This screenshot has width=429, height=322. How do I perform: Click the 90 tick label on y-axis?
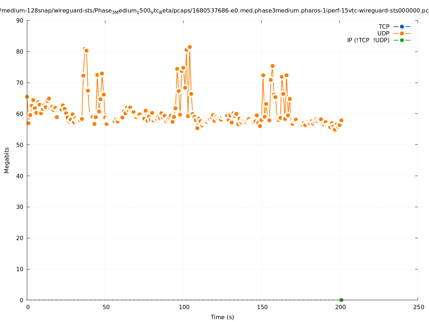20,20
